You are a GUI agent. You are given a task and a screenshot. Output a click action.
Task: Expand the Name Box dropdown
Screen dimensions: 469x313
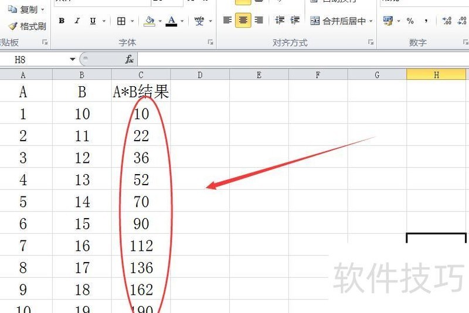coord(73,59)
